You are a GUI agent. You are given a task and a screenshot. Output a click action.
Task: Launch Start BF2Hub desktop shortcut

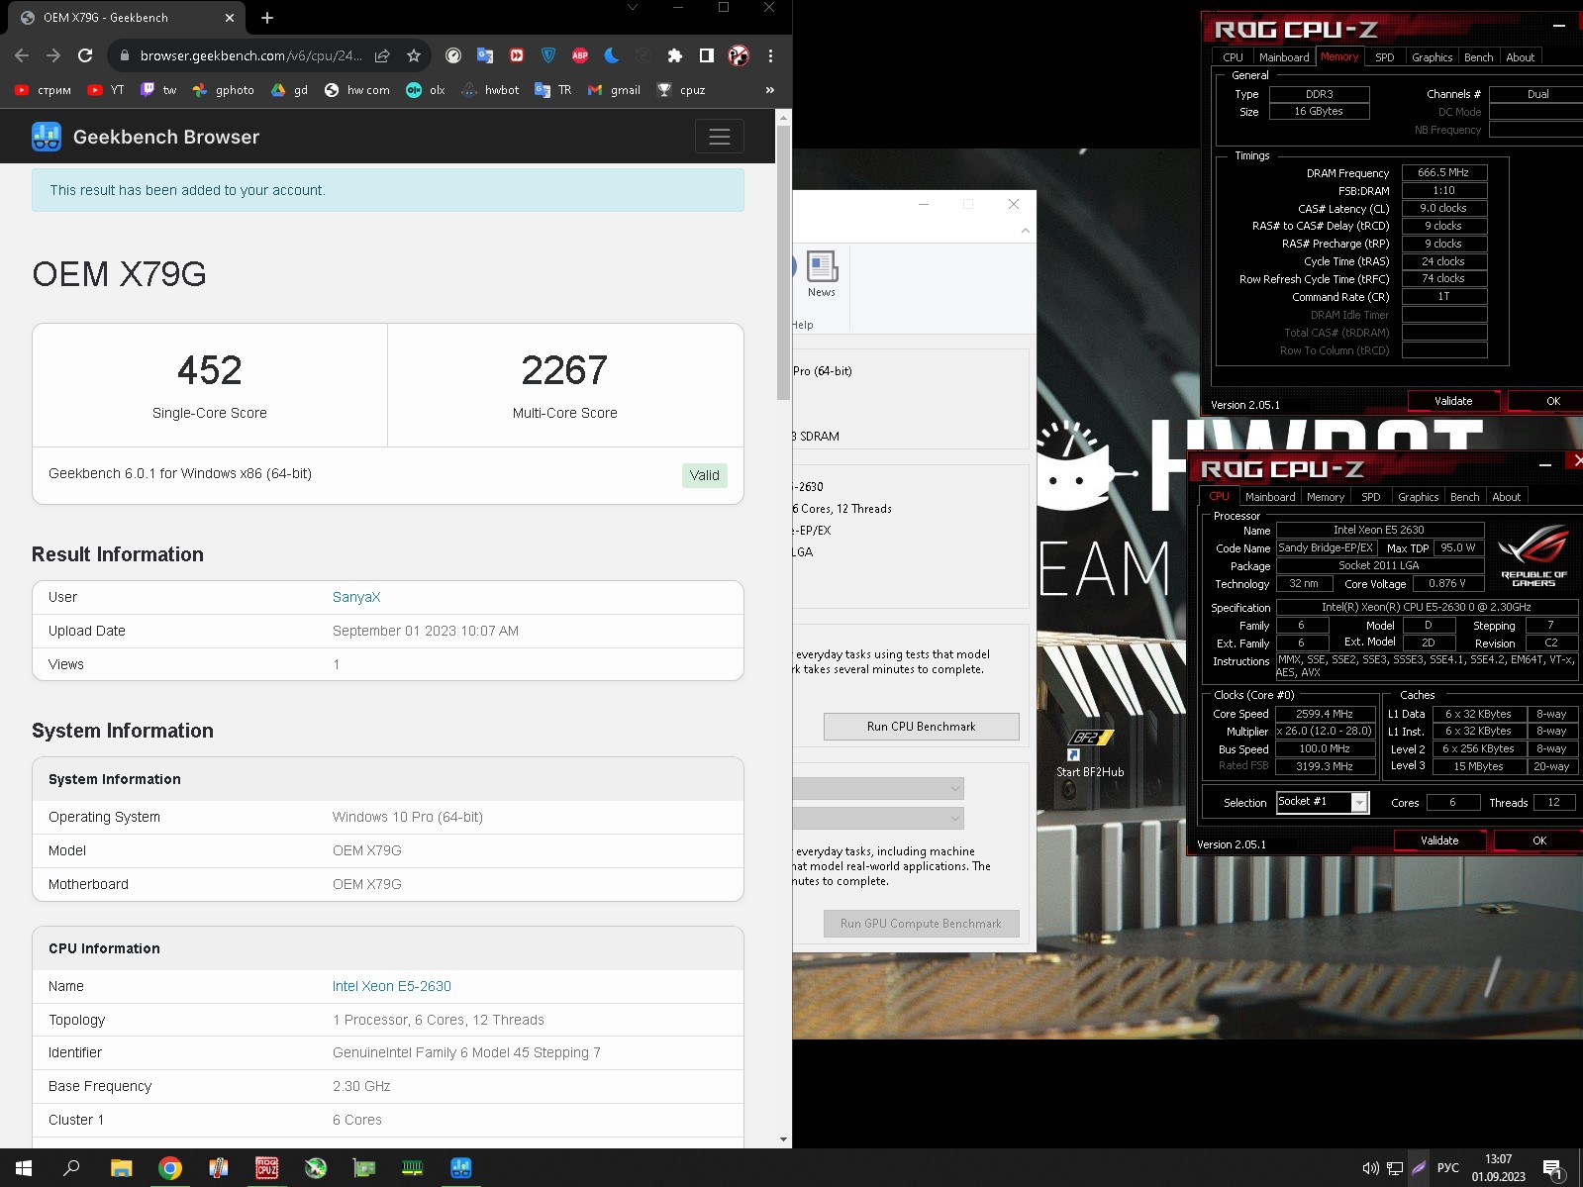coord(1090,753)
